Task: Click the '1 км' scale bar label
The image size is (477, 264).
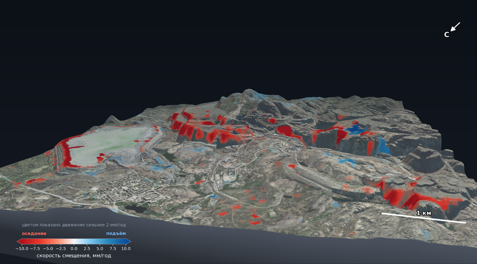Action: click(424, 213)
